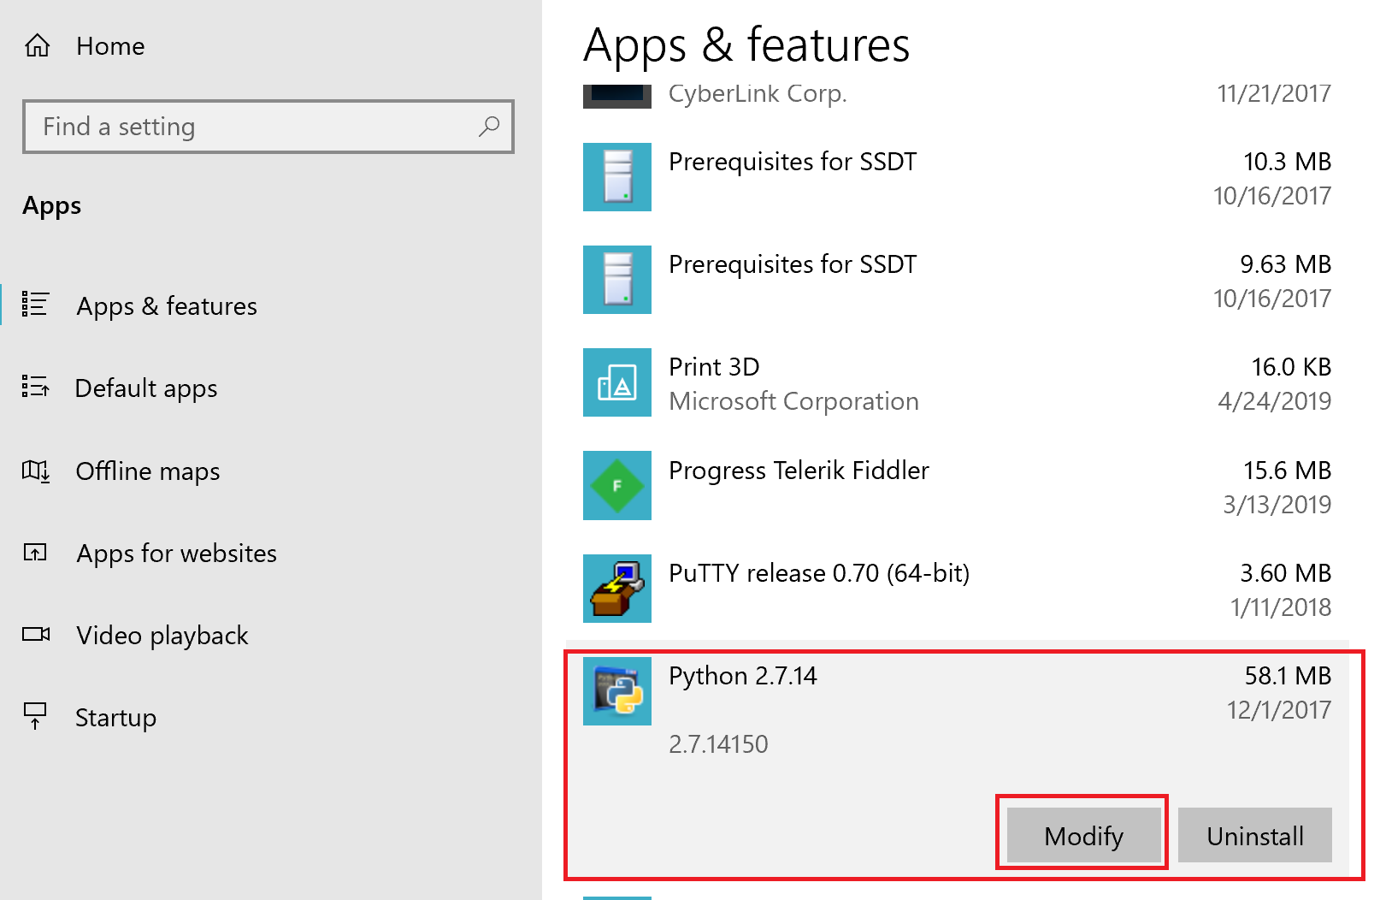Open Startup apps settings
The image size is (1380, 900).
click(115, 718)
